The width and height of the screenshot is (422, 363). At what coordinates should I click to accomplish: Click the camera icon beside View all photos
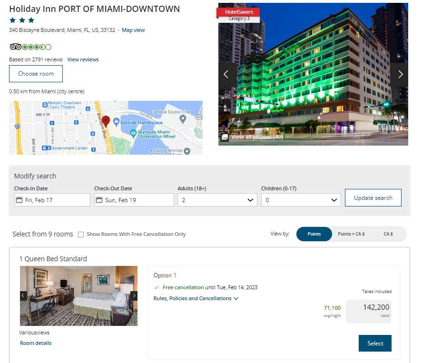pos(225,137)
